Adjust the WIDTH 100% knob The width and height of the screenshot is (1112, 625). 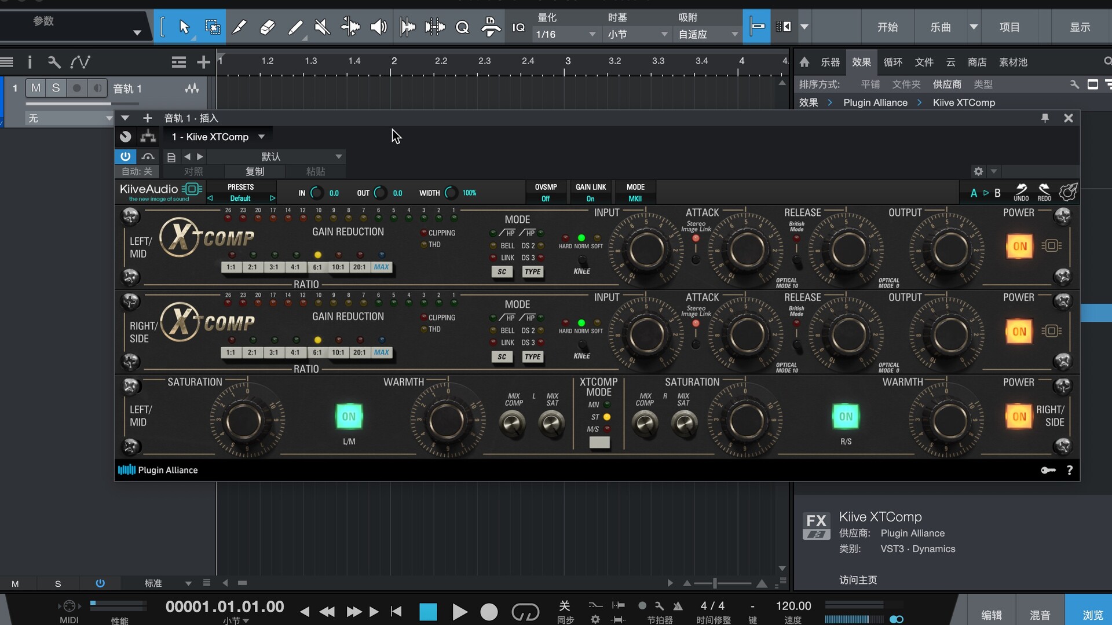[x=451, y=193]
